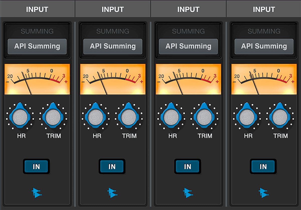Toggle the IN button on the first channel
This screenshot has height=210, width=301.
click(36, 166)
